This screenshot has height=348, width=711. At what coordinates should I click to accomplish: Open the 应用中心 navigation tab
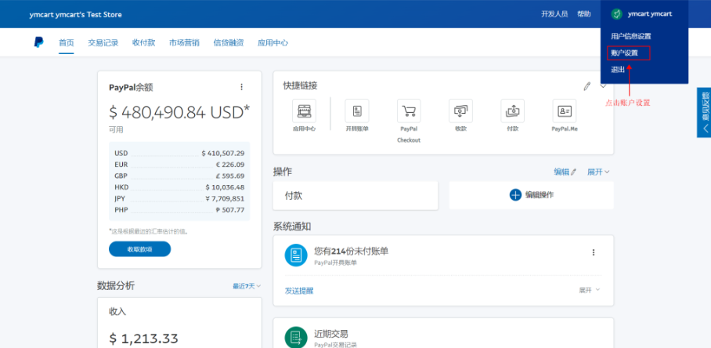[x=272, y=42]
